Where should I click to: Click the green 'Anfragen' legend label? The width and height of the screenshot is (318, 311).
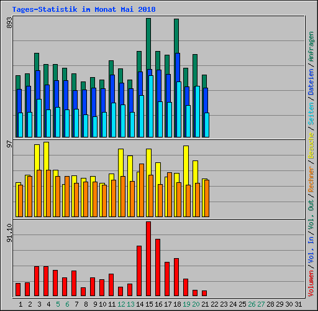[311, 47]
